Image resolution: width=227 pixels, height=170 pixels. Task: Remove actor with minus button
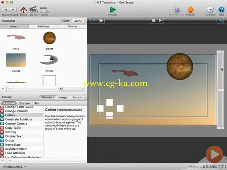coord(10,89)
